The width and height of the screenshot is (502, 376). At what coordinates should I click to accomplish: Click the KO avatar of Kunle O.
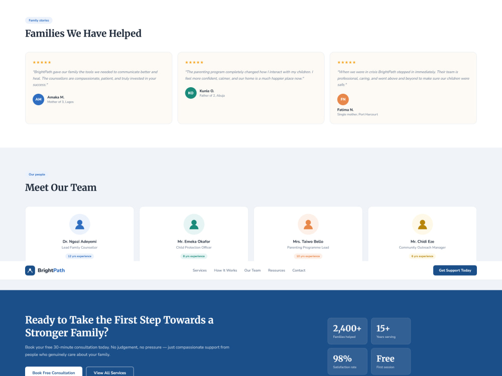[191, 93]
